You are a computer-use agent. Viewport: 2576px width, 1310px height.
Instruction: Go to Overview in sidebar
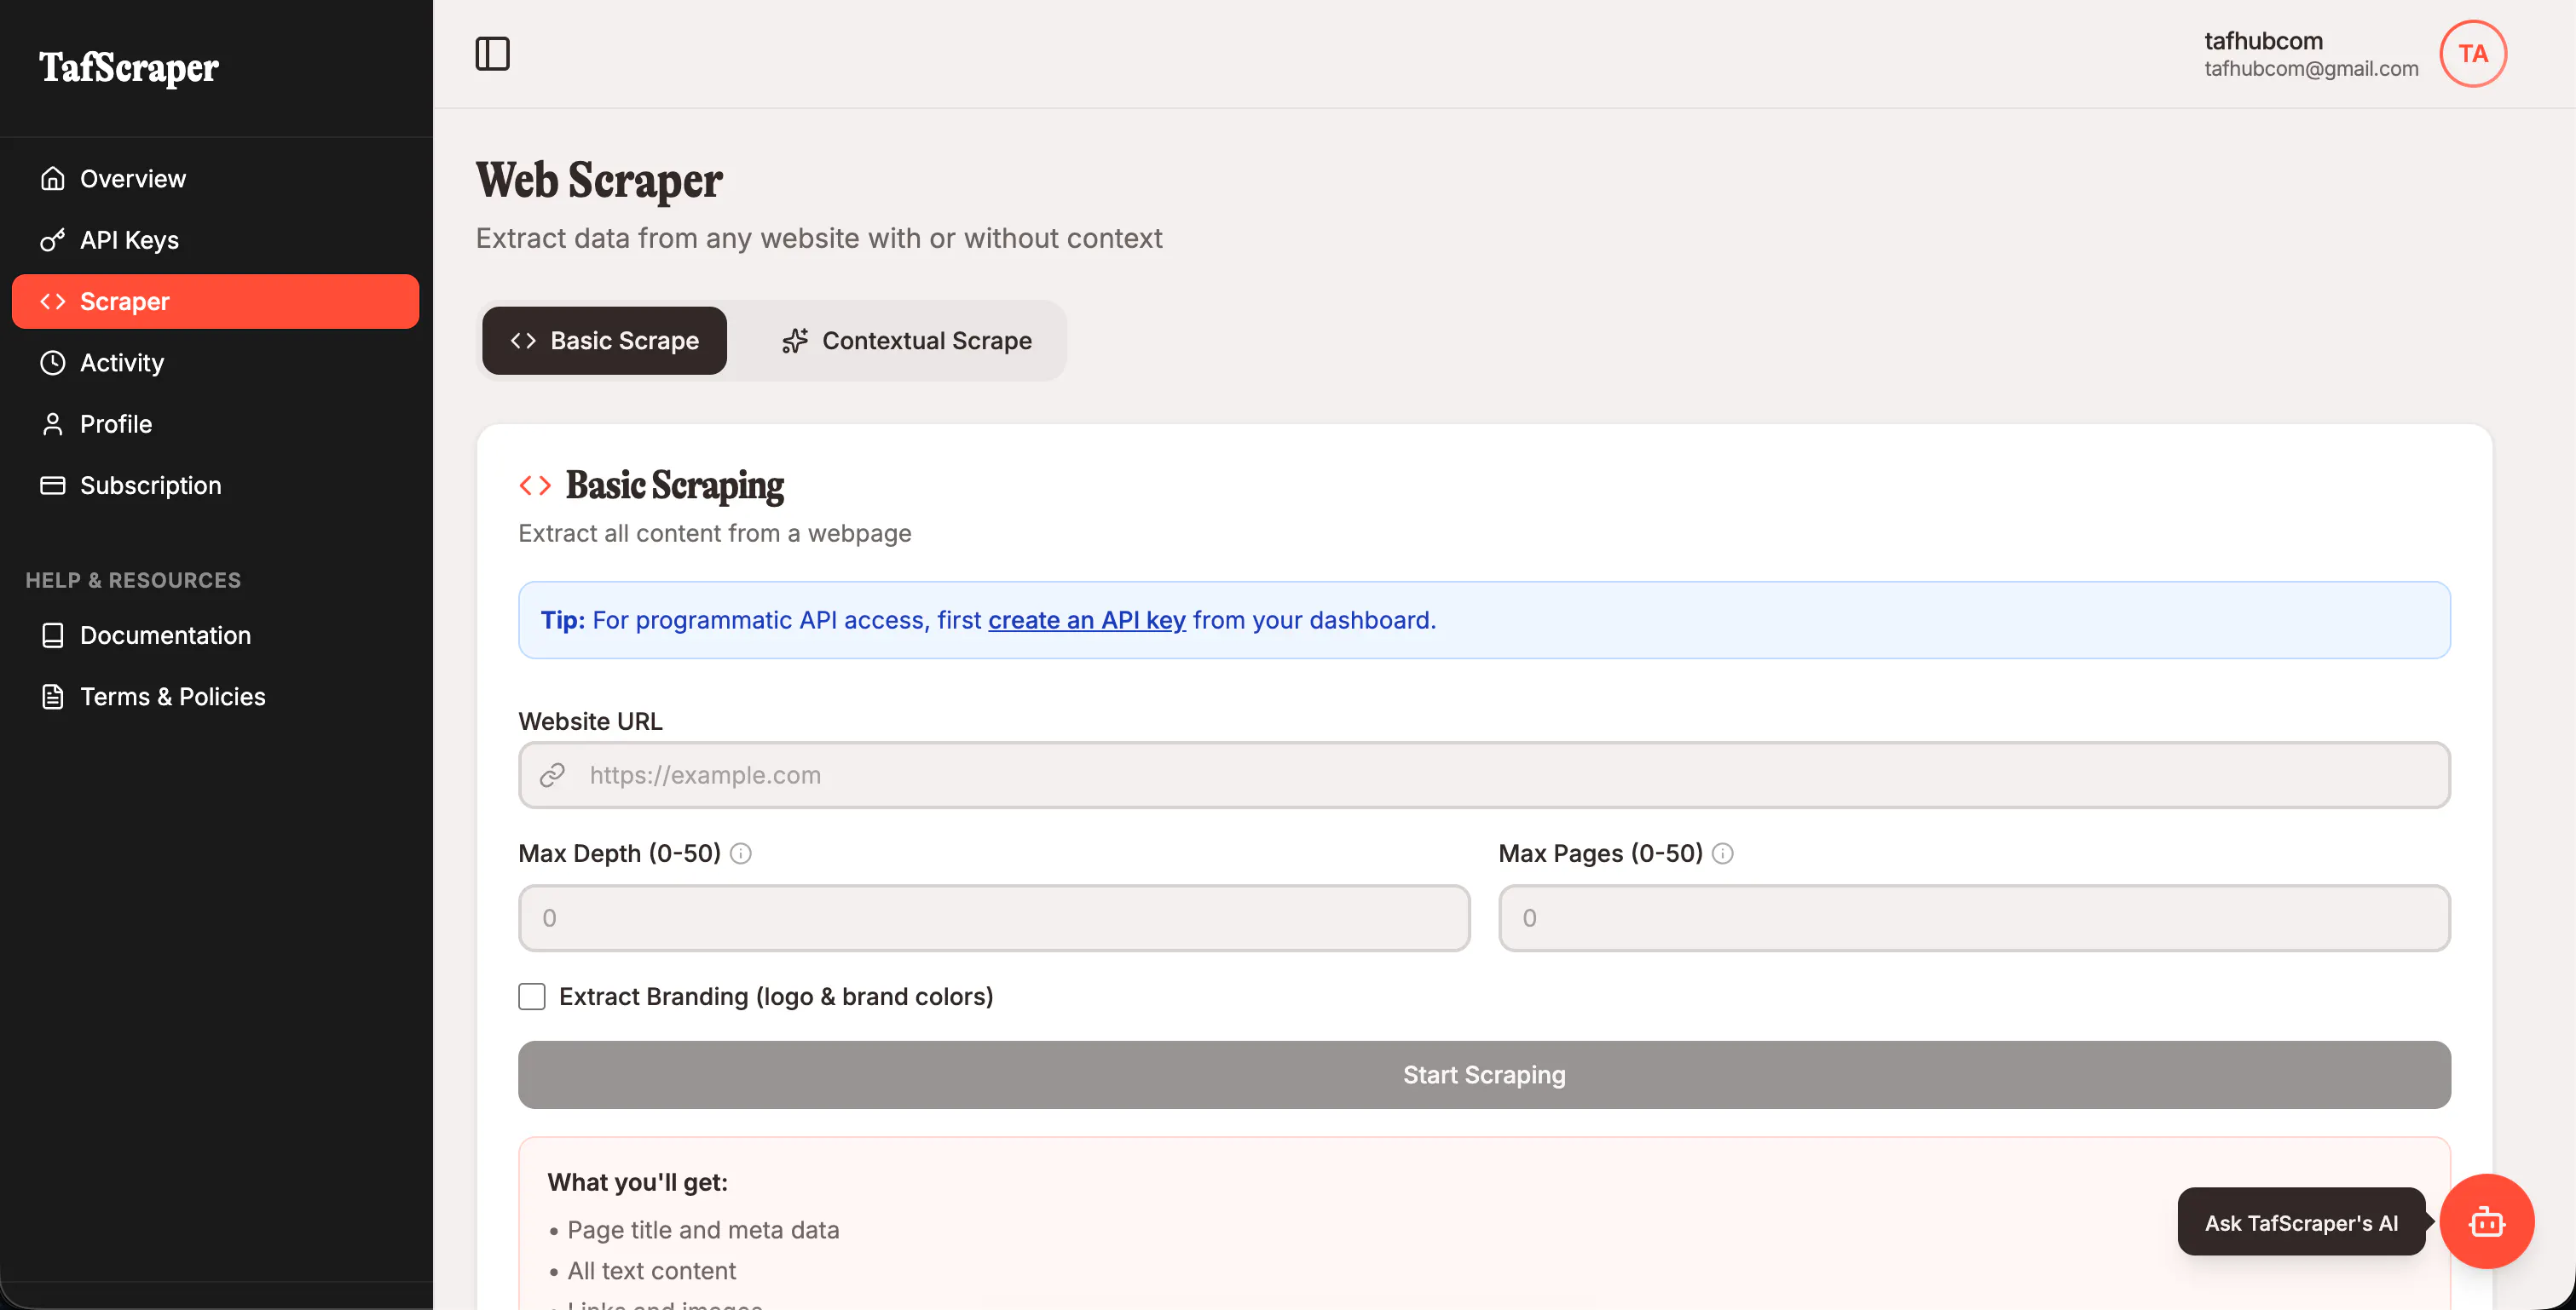(215, 179)
